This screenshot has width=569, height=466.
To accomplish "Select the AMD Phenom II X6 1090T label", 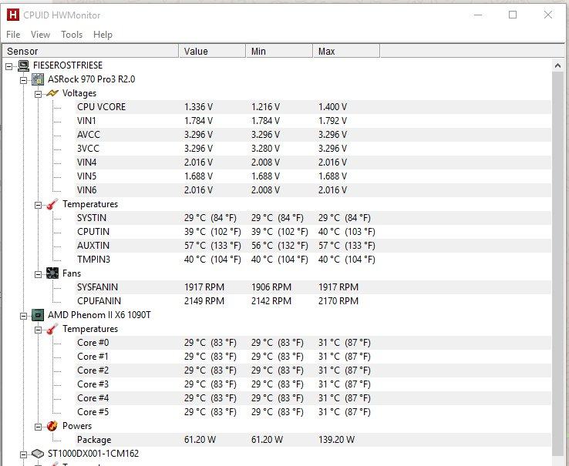I will click(x=99, y=315).
